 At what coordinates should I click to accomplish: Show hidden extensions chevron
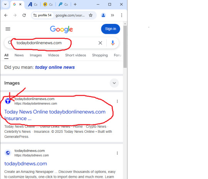[x=112, y=15]
